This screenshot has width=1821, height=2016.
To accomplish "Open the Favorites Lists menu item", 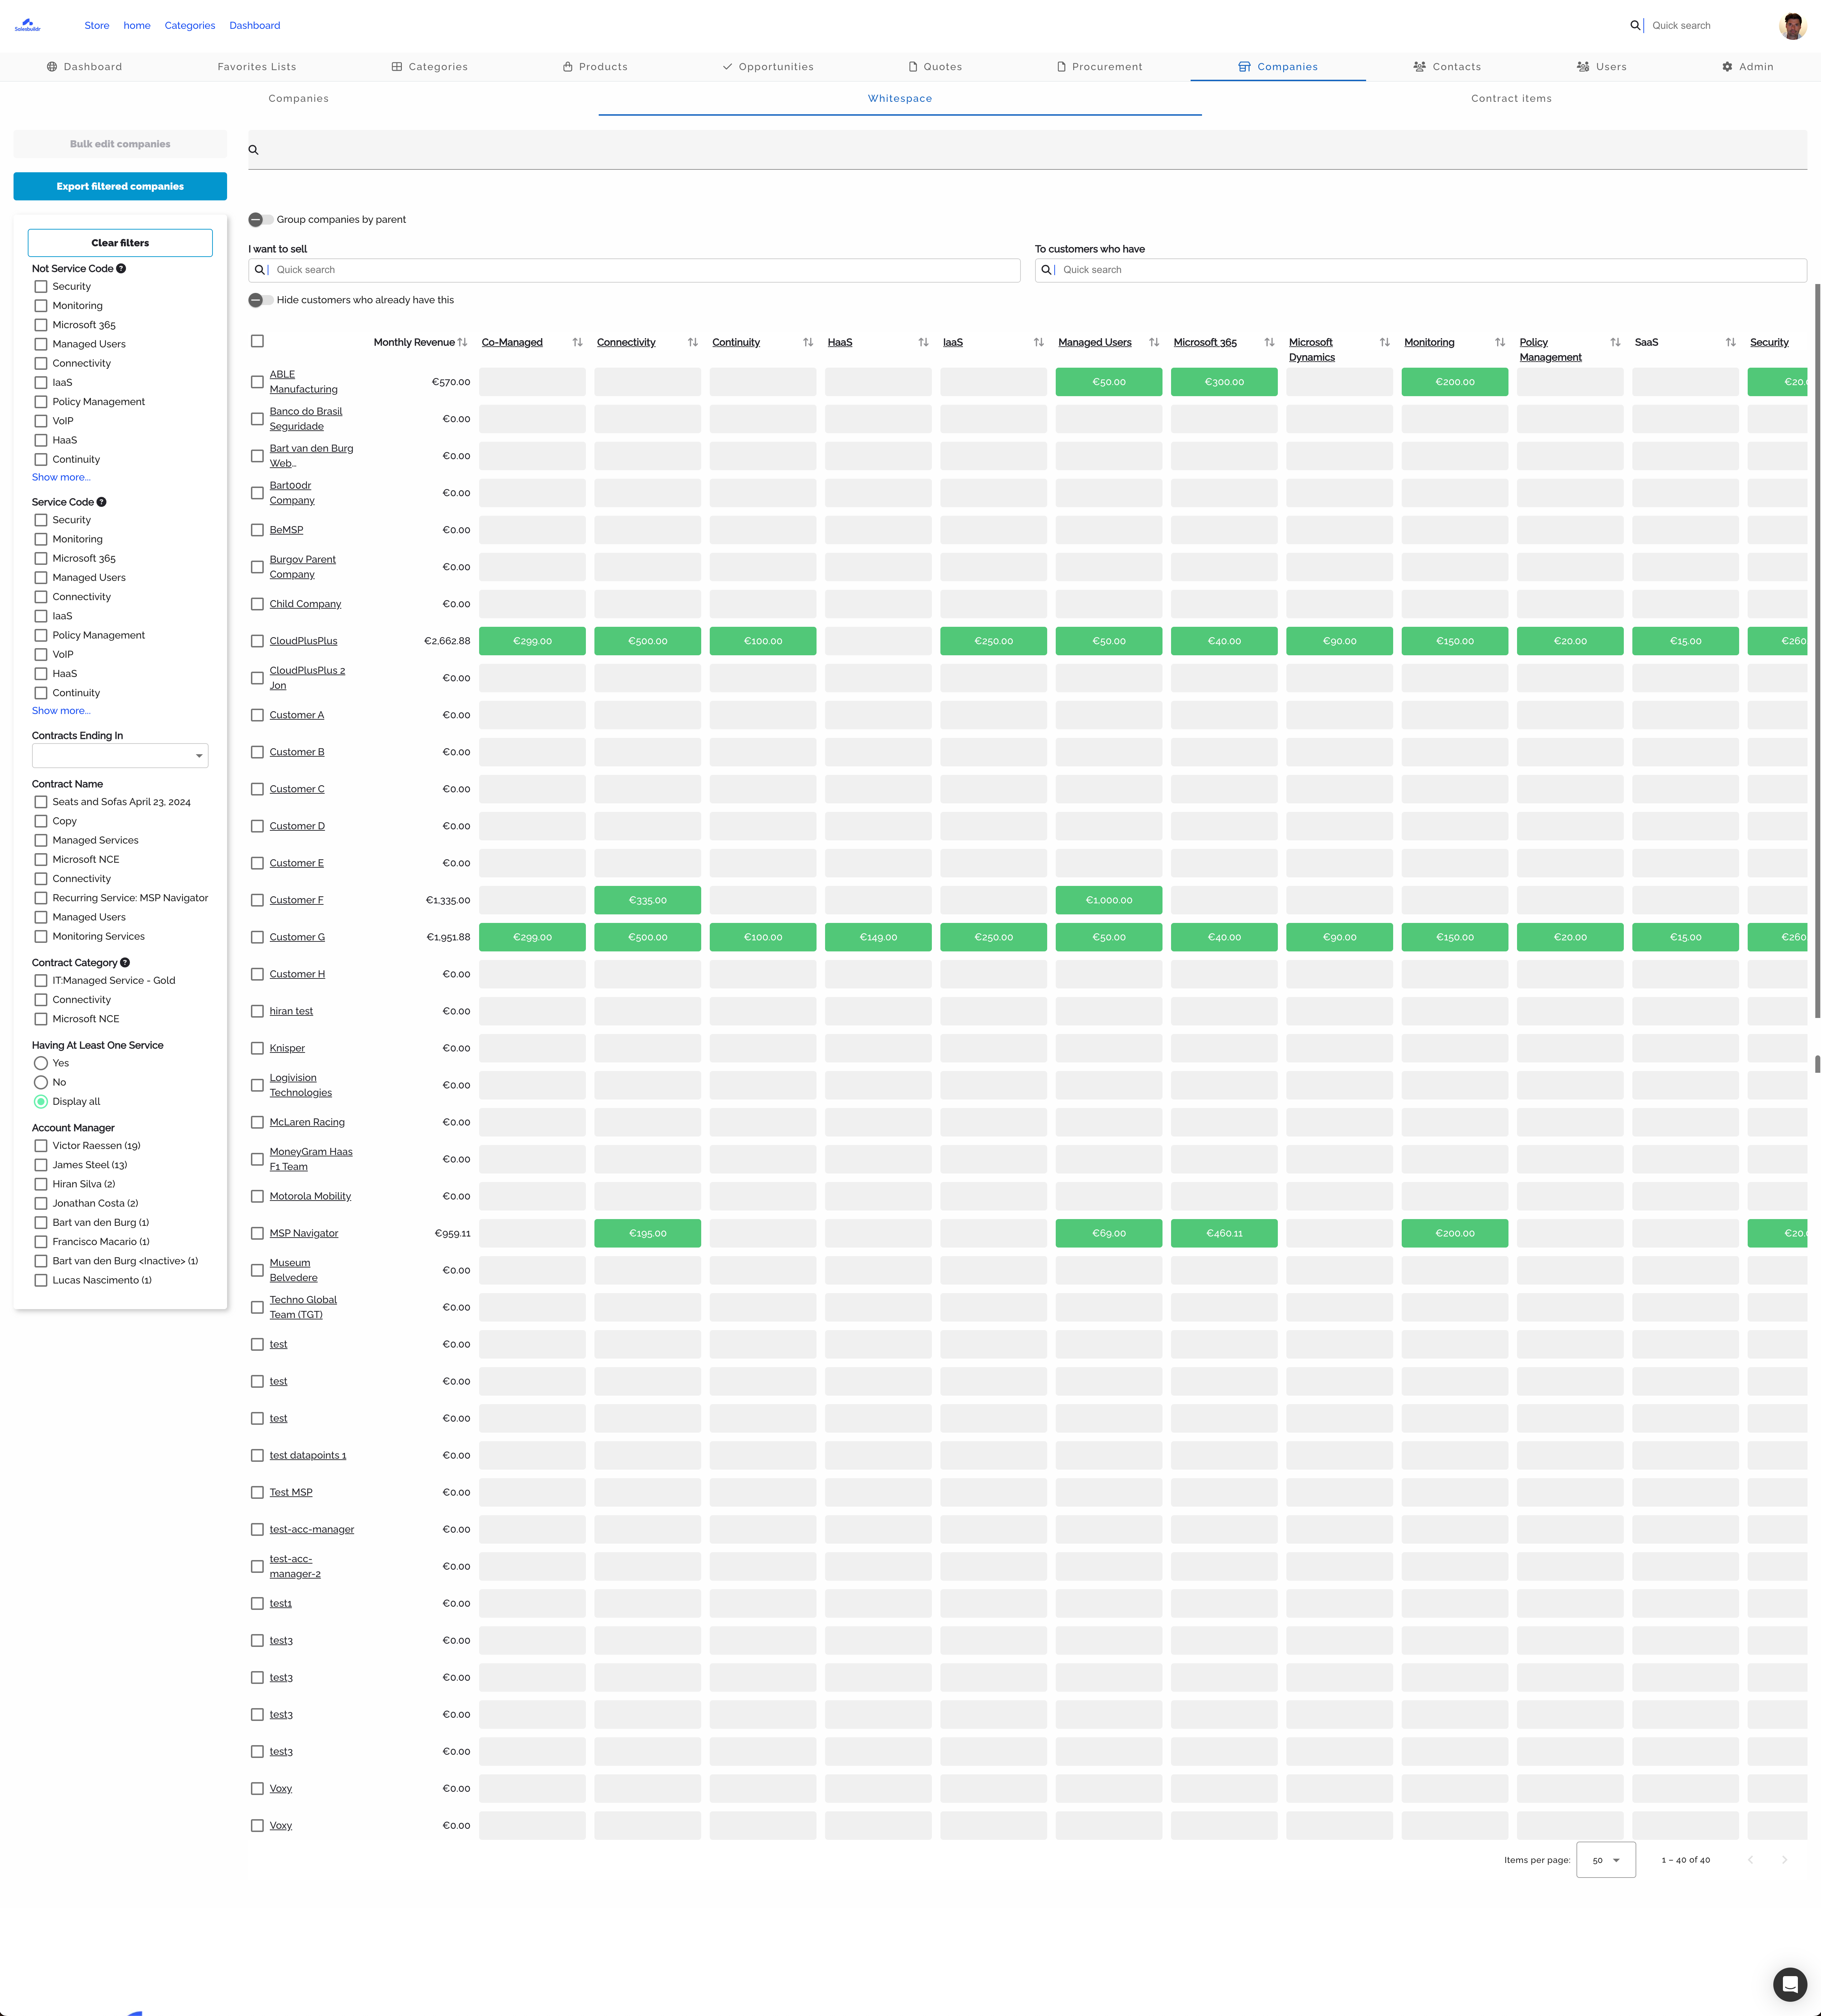I will coord(257,67).
